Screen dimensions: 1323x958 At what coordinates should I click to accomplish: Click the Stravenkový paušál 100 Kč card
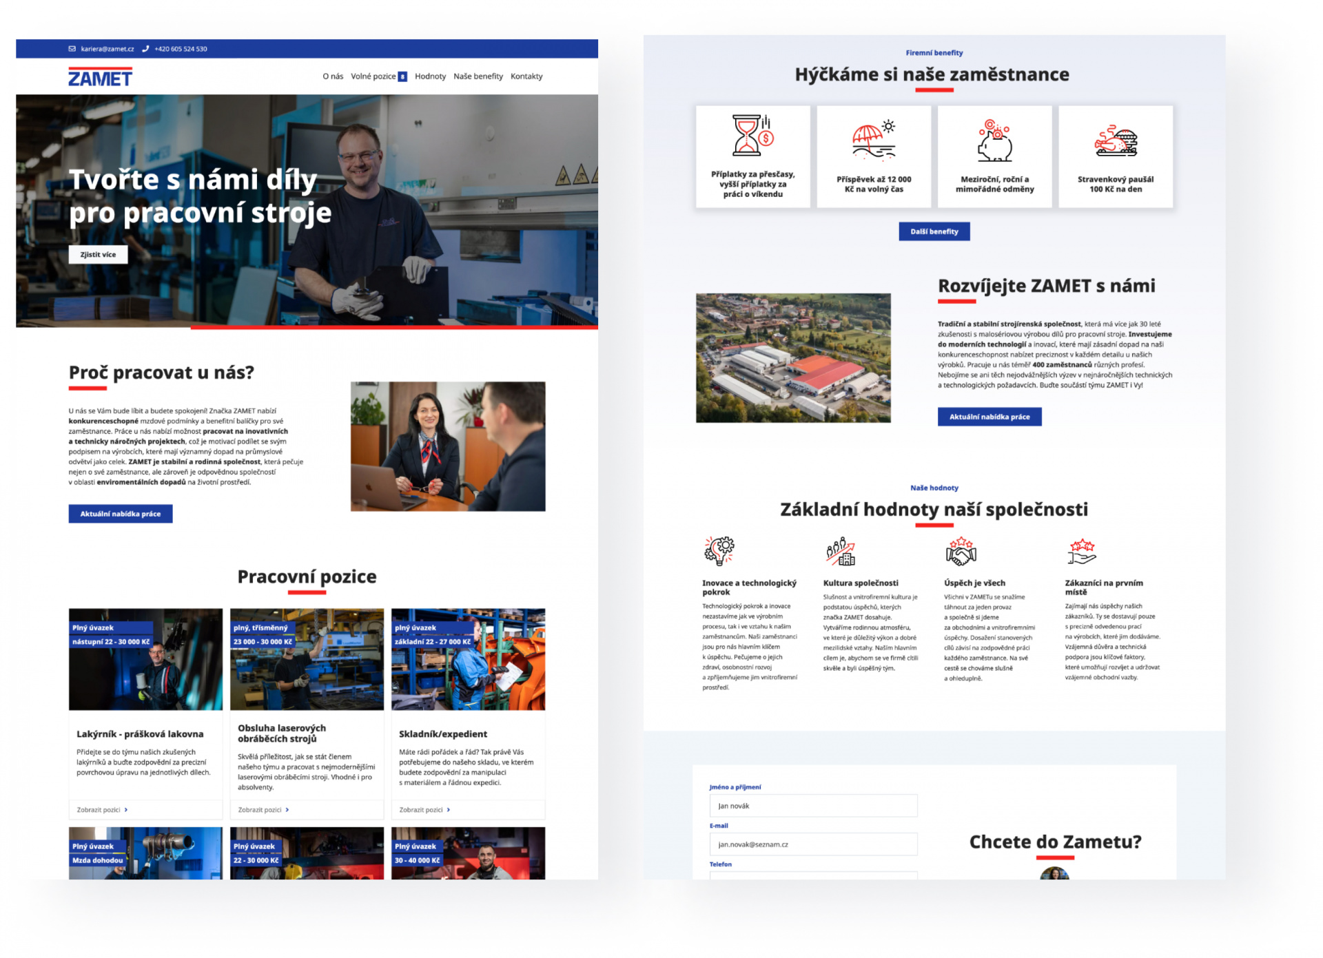1116,156
